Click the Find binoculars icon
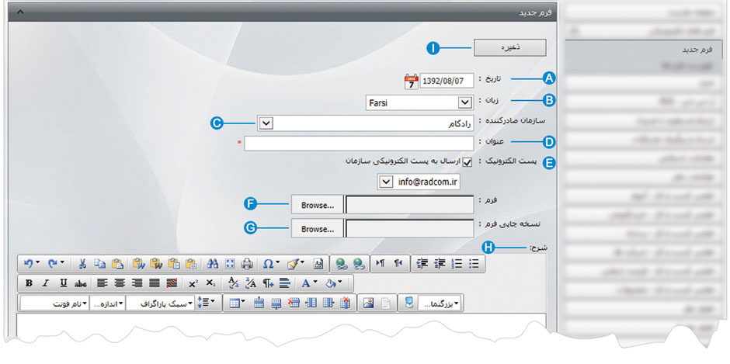The image size is (730, 364). point(213,263)
